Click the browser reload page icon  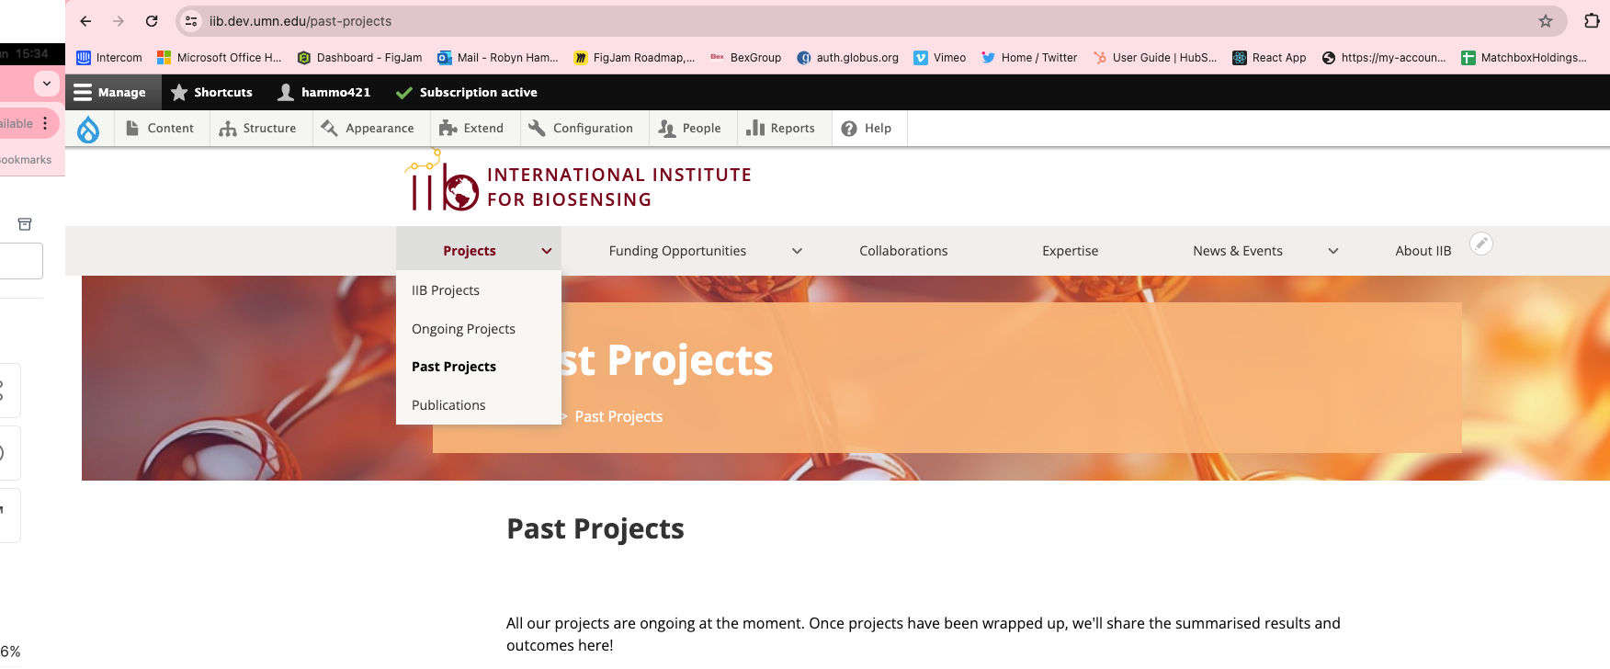click(152, 21)
